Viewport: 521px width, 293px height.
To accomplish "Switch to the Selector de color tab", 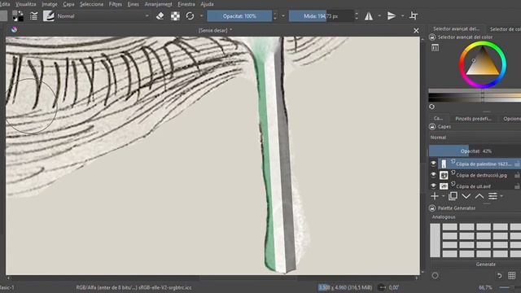I will (x=505, y=29).
